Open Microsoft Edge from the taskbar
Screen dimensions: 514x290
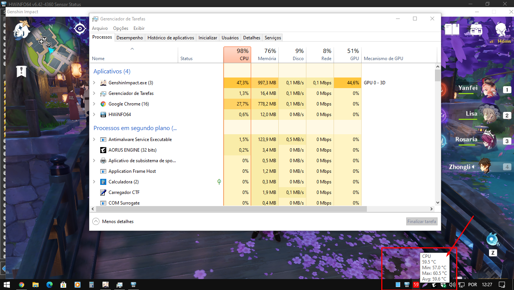click(50, 284)
